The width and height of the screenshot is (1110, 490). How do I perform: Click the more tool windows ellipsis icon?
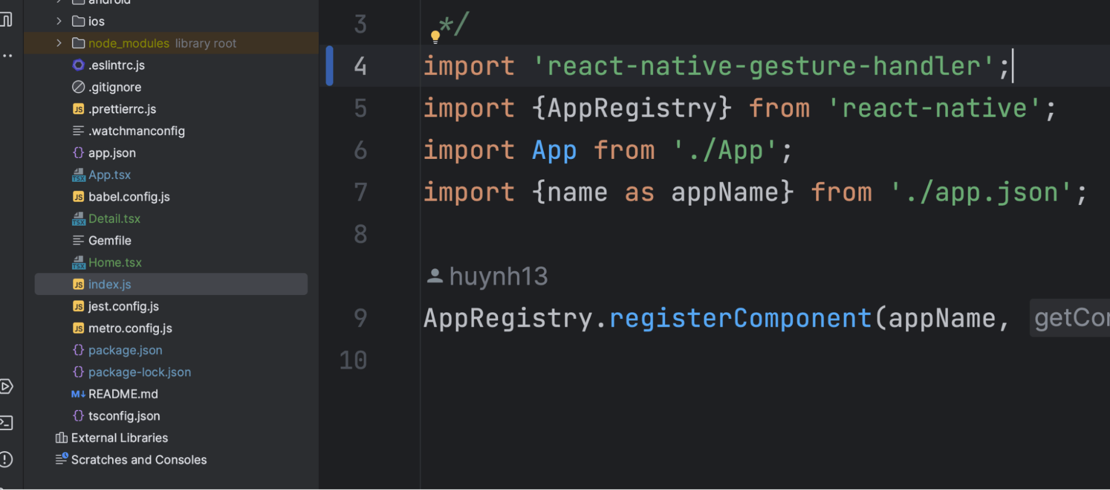[7, 56]
